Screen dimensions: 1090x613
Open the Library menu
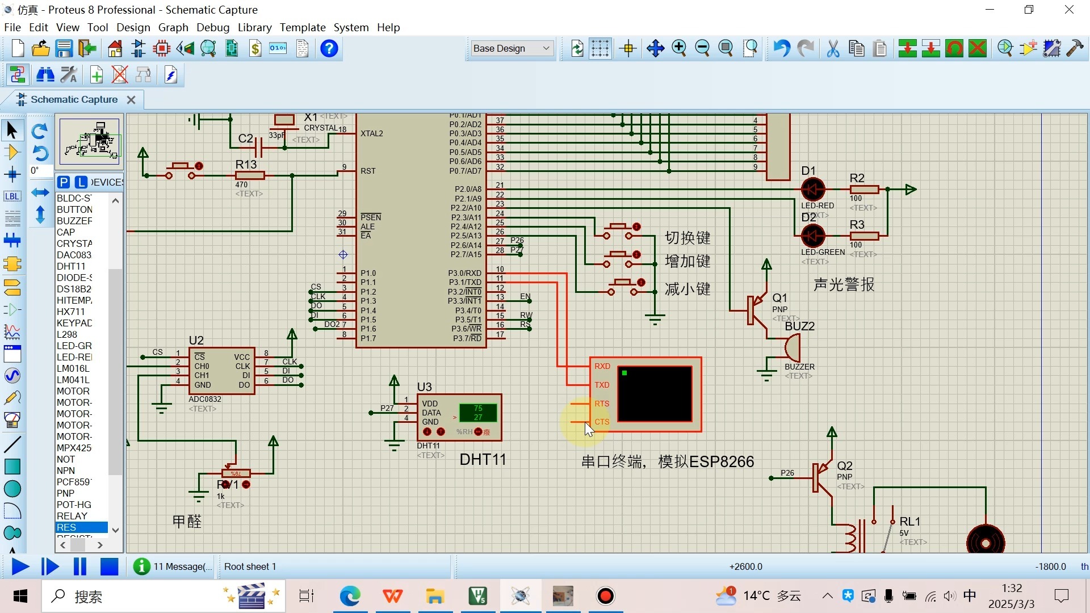pyautogui.click(x=254, y=27)
